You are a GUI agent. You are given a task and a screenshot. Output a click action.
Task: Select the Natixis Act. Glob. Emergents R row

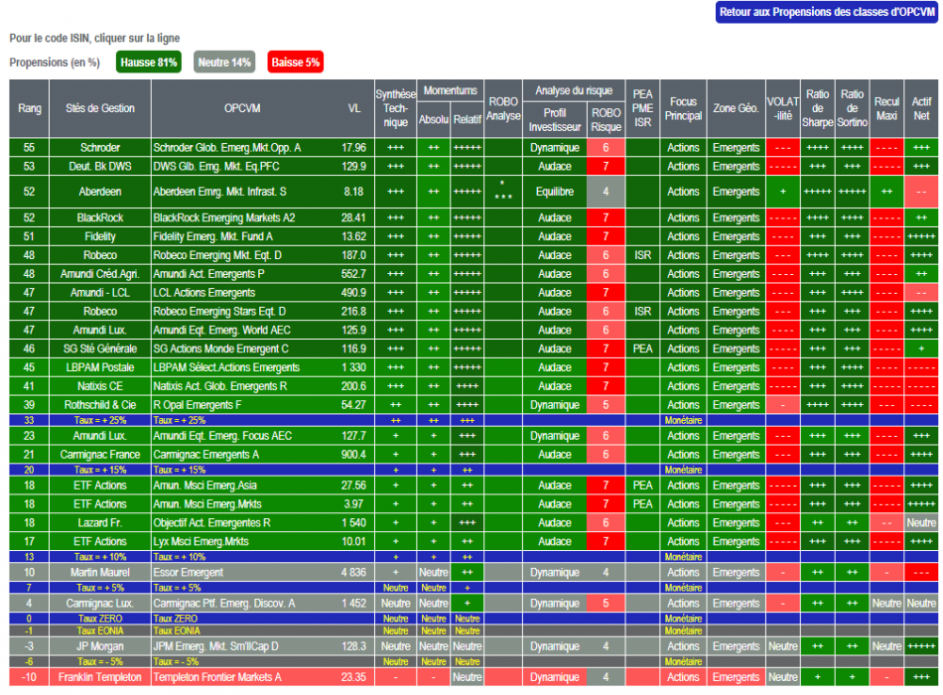coord(473,385)
